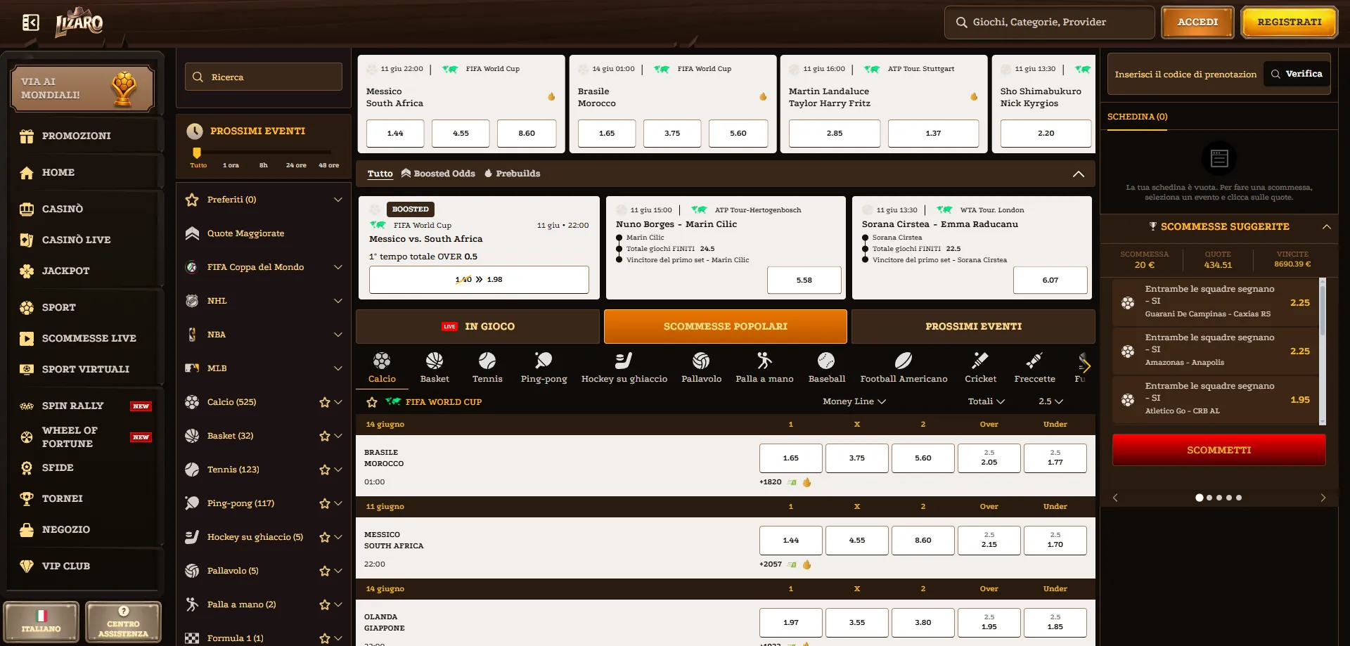Image resolution: width=1350 pixels, height=646 pixels.
Task: Select Ping-pong icon in sports carousel
Action: 544,368
